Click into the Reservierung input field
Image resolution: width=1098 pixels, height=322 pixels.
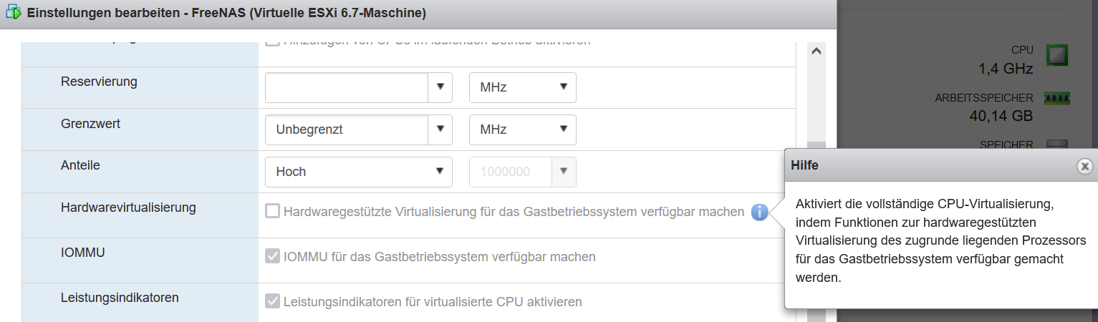[x=347, y=87]
